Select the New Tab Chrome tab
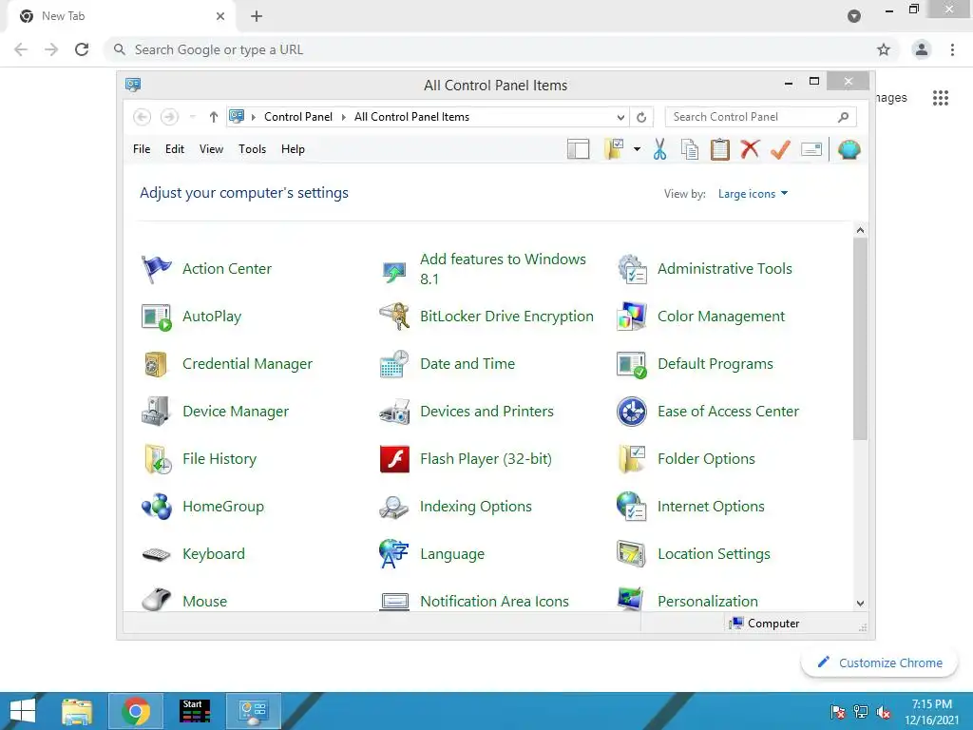Image resolution: width=973 pixels, height=730 pixels. pos(121,16)
